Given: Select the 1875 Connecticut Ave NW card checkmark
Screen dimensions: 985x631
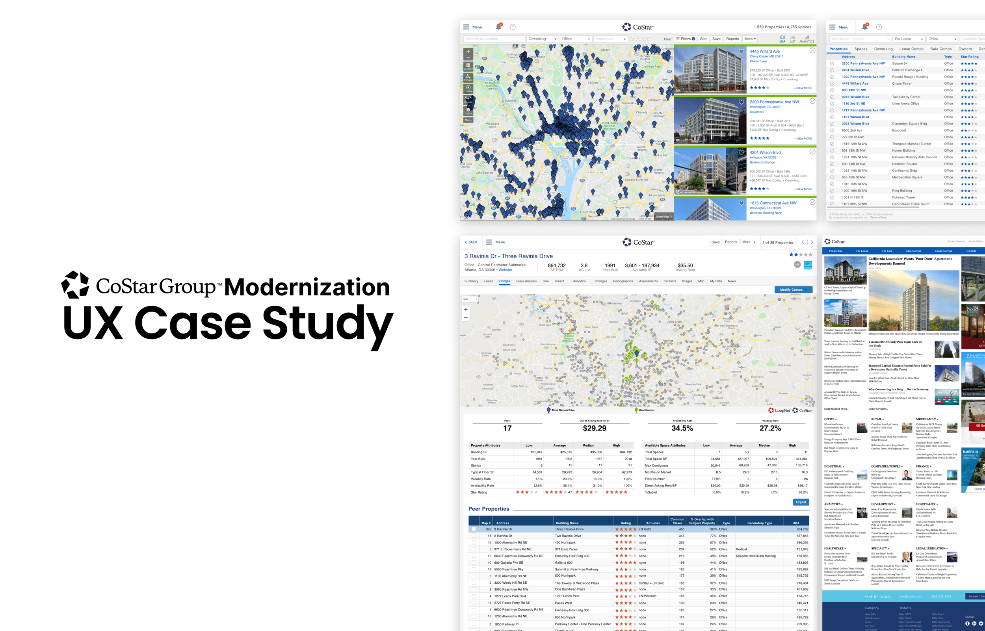Looking at the screenshot, I should click(x=812, y=202).
